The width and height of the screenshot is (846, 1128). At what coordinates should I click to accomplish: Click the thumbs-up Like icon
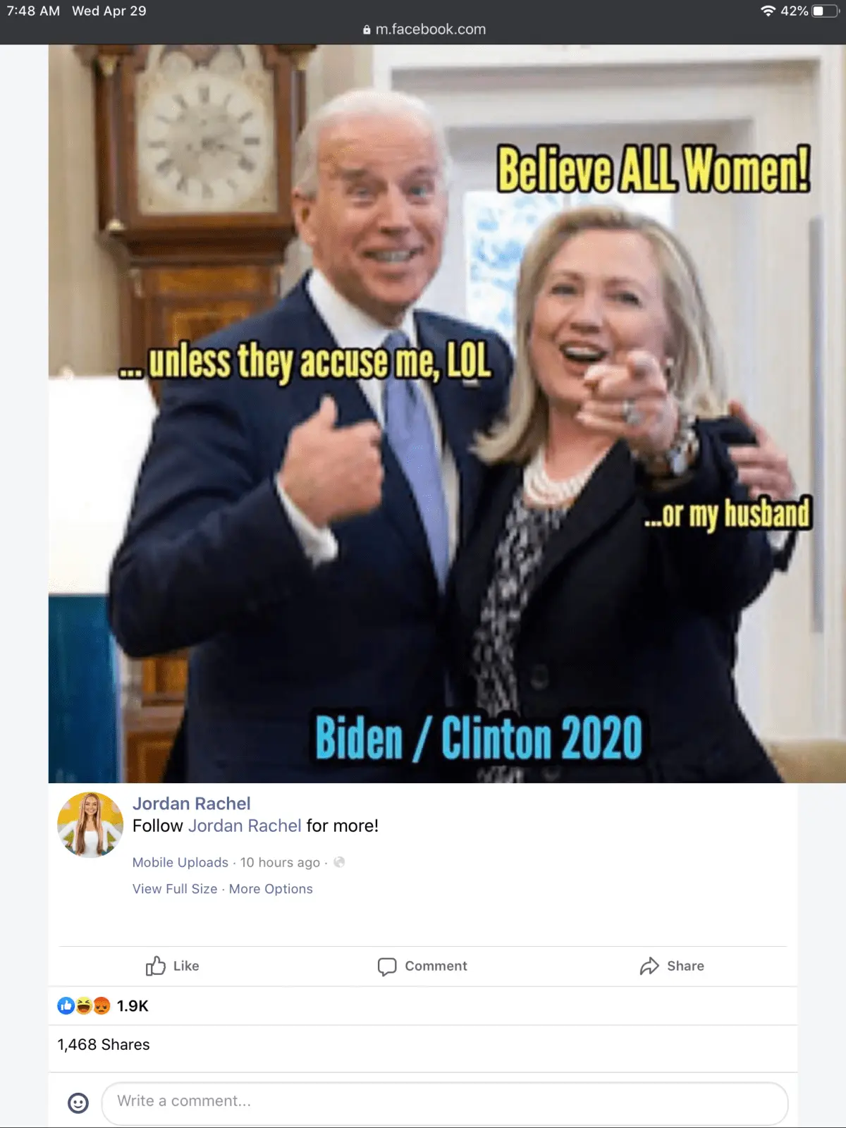[155, 966]
